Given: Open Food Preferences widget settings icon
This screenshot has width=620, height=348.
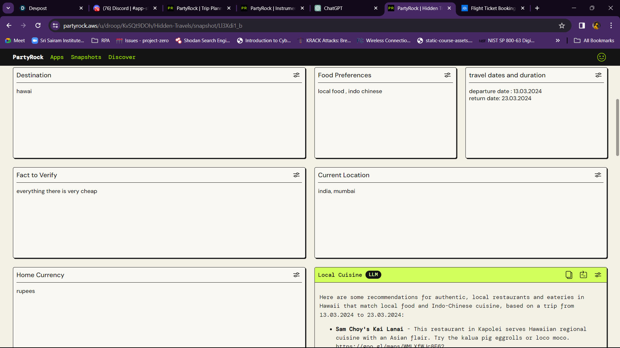Looking at the screenshot, I should pos(447,75).
